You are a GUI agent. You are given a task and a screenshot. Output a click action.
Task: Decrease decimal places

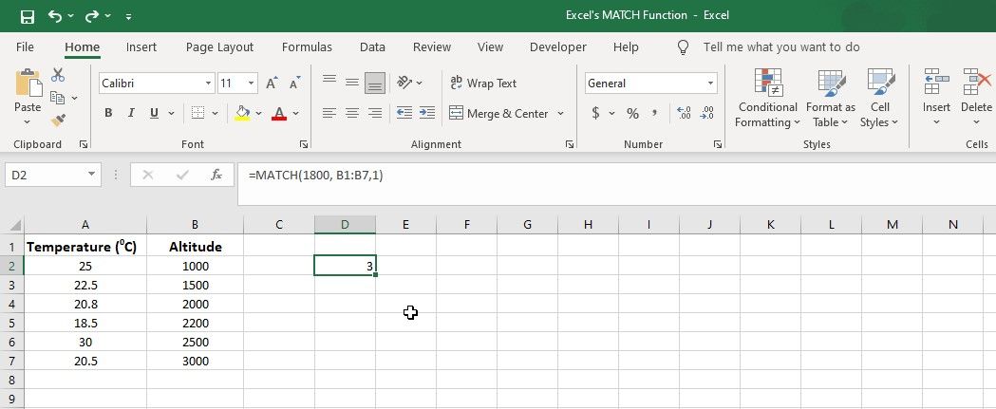(x=707, y=113)
